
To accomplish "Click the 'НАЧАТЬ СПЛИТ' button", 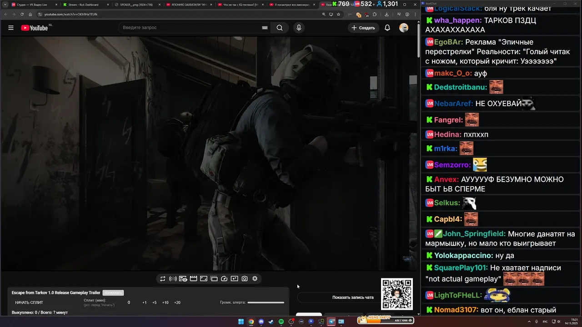I will [29, 302].
